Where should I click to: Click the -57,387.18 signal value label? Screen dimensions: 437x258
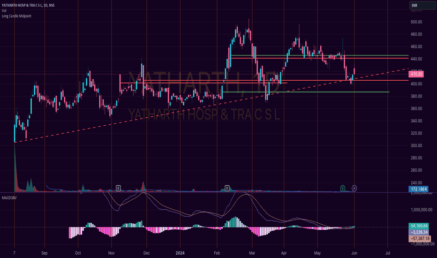(420, 238)
